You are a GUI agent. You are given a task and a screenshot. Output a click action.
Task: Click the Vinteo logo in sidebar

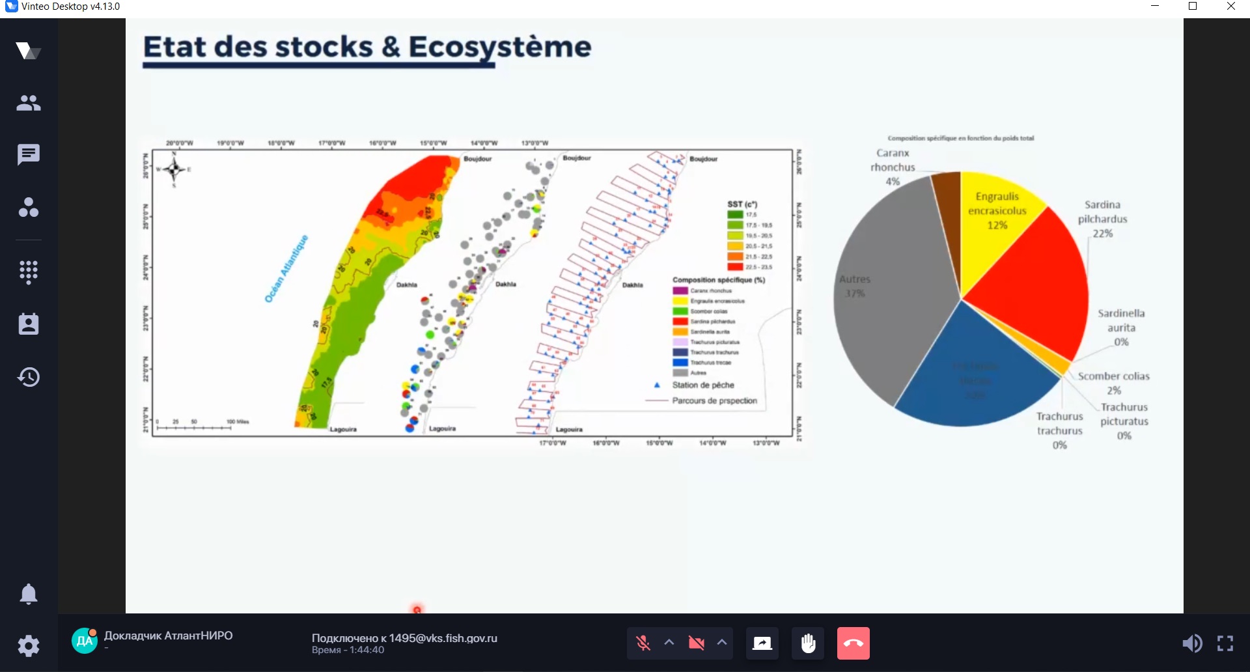[29, 51]
